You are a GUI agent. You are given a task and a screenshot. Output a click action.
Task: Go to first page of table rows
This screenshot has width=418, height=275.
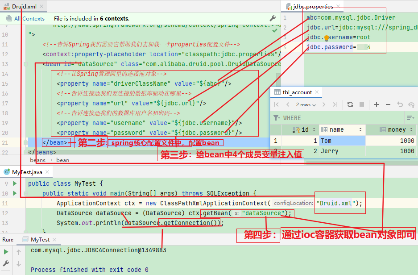(277, 104)
